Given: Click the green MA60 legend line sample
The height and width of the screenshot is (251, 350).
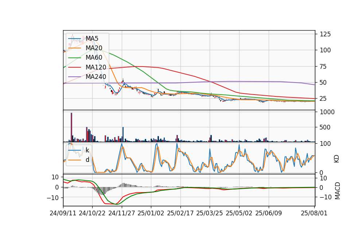Looking at the screenshot, I should 74,58.
